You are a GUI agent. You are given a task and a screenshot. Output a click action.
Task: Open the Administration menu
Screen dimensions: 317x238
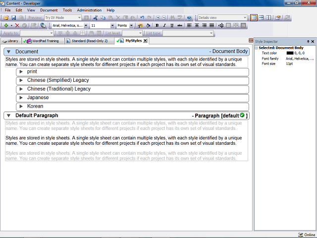coord(89,10)
